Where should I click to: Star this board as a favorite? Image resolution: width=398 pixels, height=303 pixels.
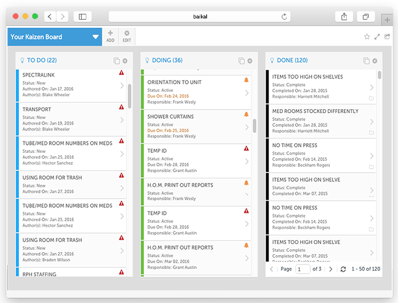point(367,37)
